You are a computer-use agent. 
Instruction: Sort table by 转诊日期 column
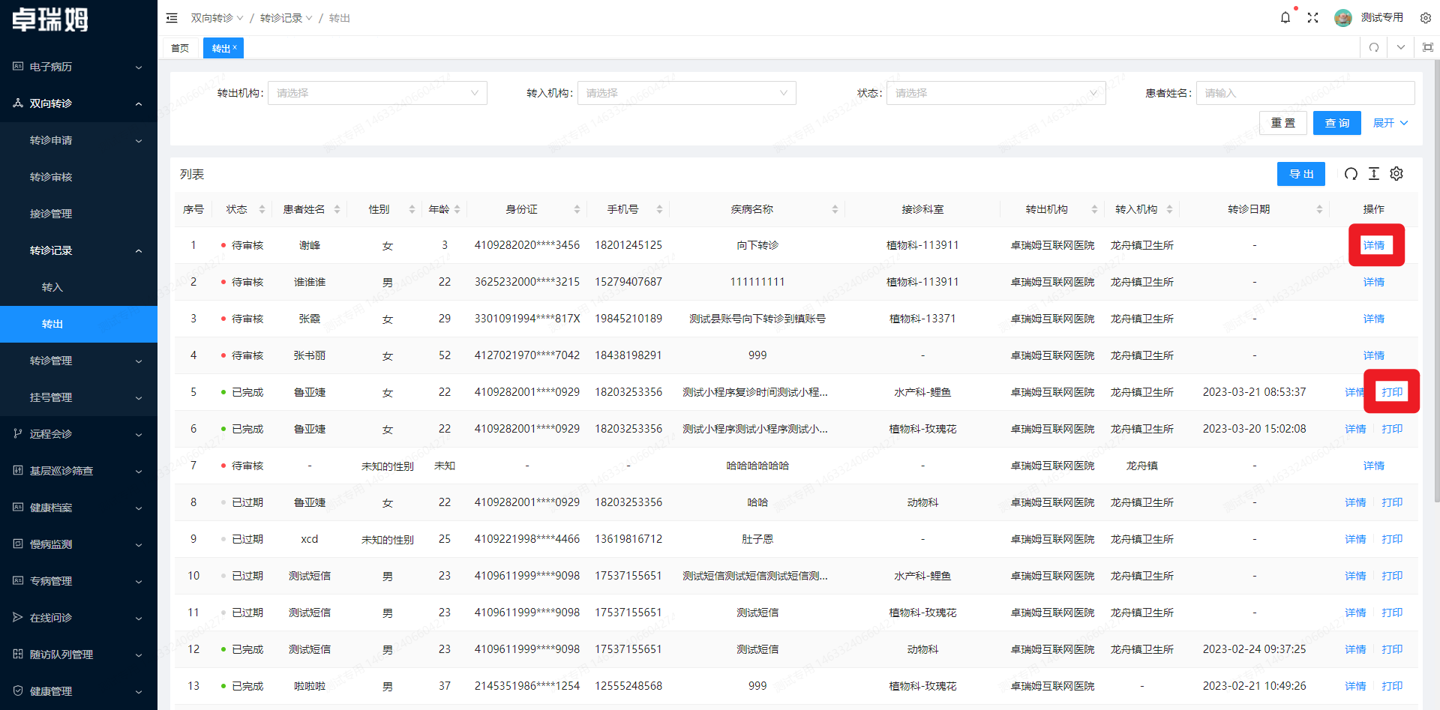point(1319,209)
